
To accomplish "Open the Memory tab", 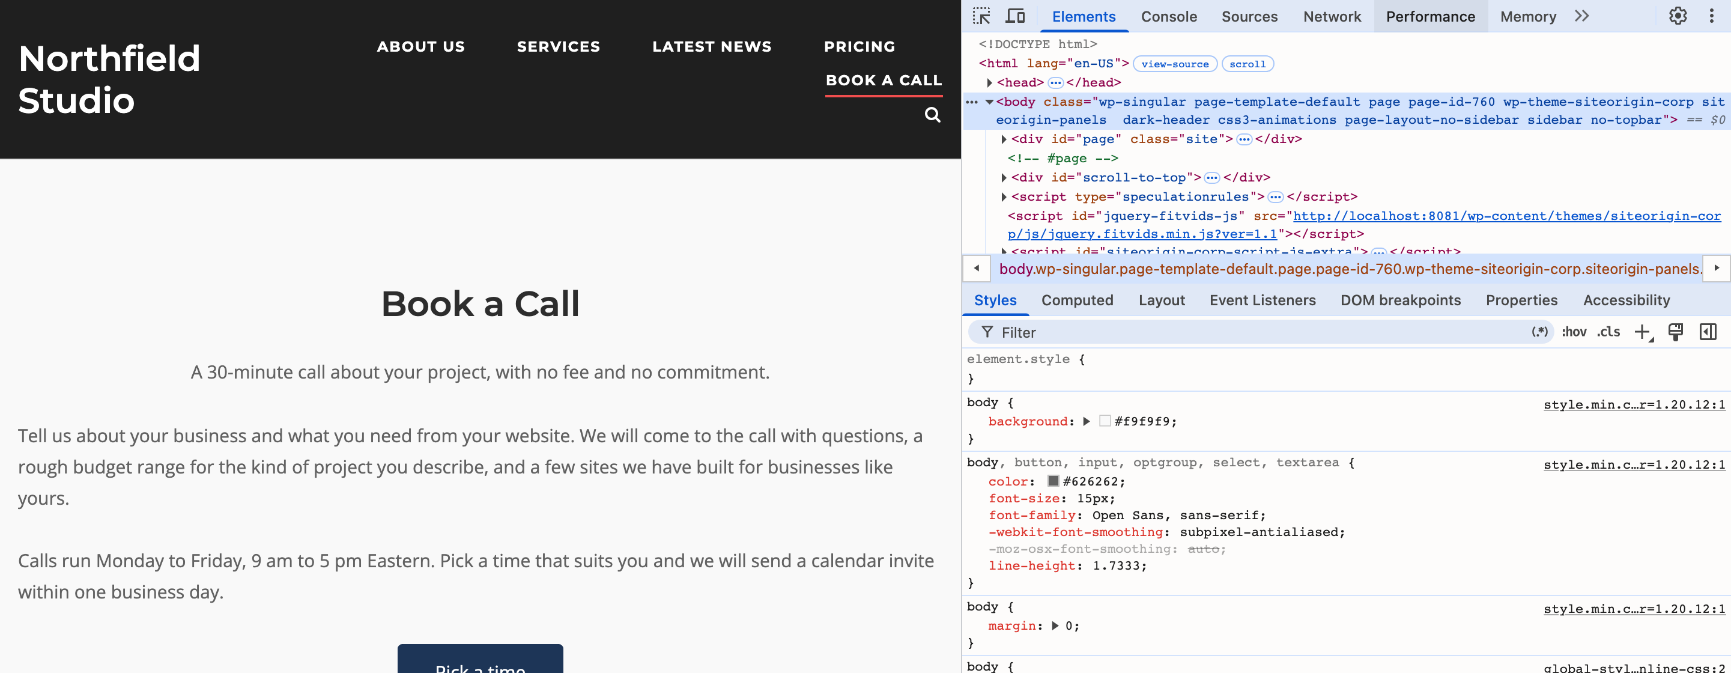I will [1528, 16].
